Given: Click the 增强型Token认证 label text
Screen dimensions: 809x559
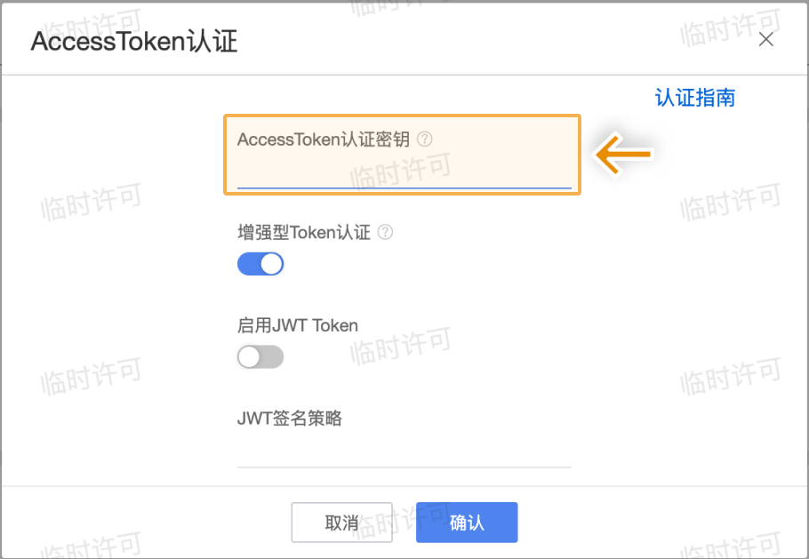Looking at the screenshot, I should [x=304, y=232].
